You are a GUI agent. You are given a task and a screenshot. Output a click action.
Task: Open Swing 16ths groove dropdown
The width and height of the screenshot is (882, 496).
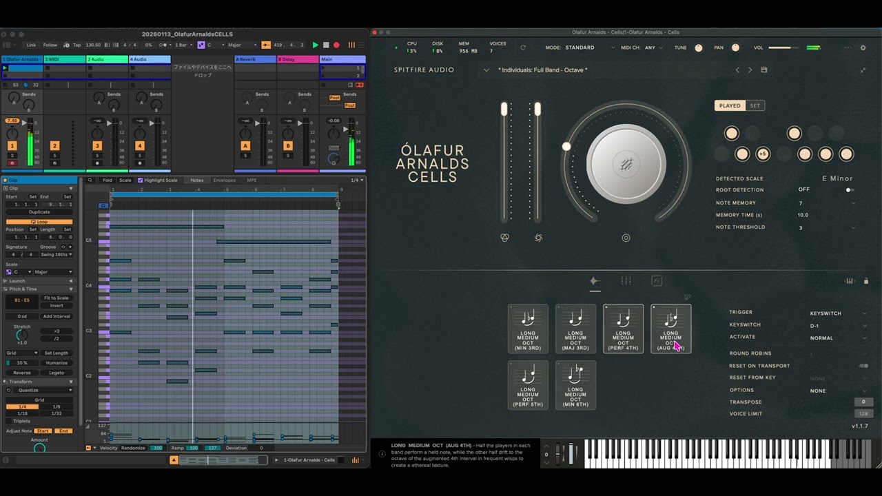click(x=57, y=255)
